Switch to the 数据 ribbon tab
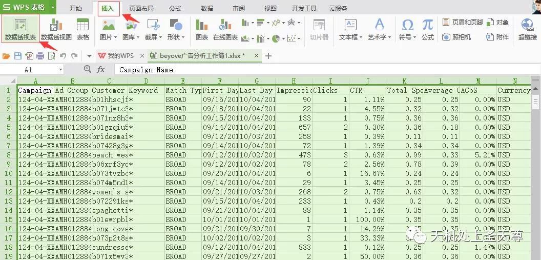Screen dimensions: 541x260 207,9
